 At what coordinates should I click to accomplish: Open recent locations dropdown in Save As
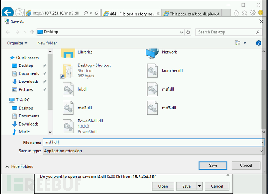click(25, 32)
